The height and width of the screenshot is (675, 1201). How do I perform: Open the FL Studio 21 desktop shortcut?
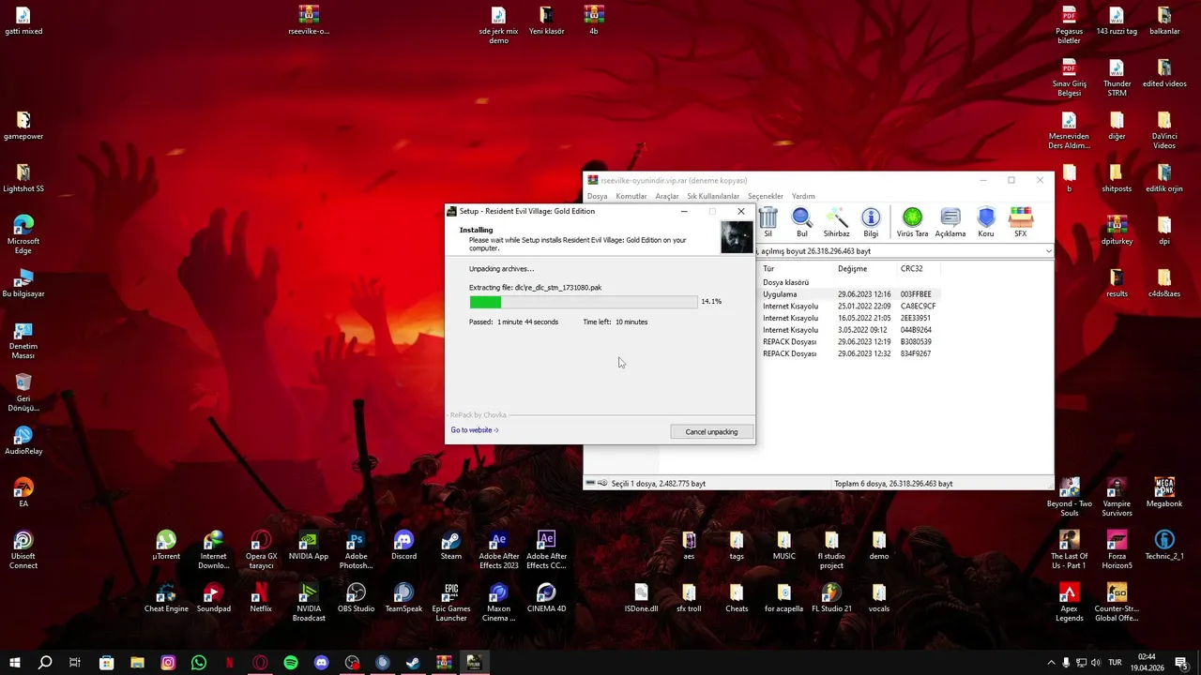click(831, 599)
